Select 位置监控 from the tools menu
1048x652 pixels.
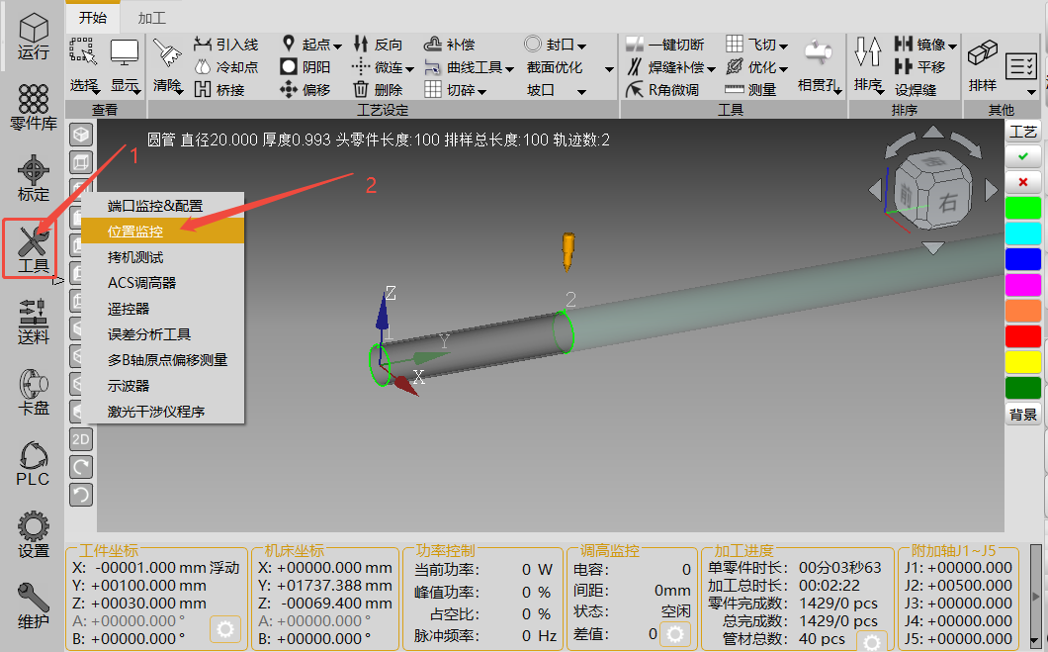click(135, 231)
